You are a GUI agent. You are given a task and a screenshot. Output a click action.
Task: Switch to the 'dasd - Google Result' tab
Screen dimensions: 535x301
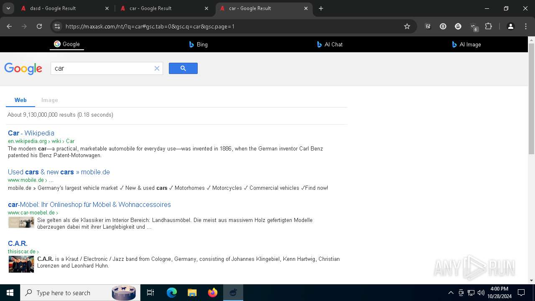pyautogui.click(x=64, y=8)
